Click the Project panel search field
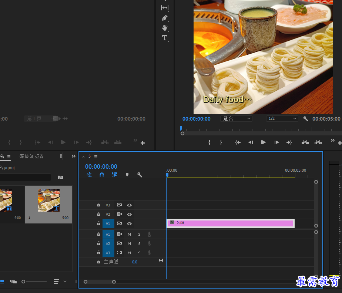 25,177
